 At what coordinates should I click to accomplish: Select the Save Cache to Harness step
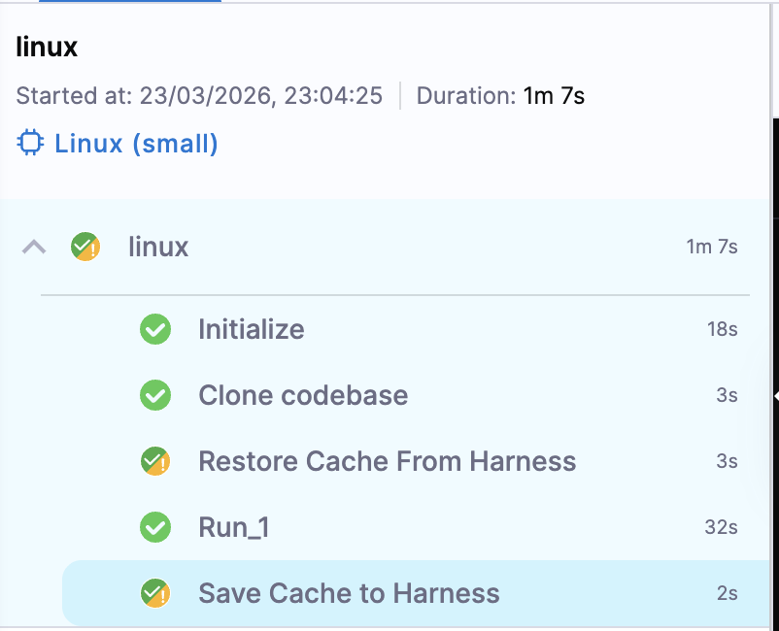[x=349, y=593]
